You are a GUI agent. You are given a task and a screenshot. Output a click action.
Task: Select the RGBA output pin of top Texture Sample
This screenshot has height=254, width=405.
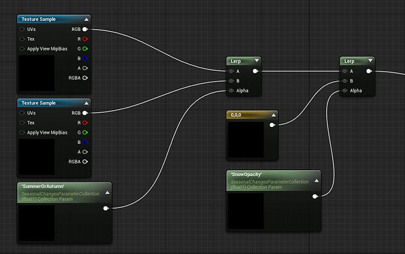coord(85,78)
